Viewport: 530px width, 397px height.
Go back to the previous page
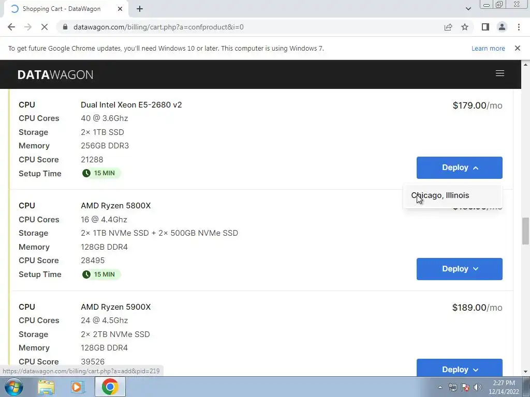pos(11,27)
